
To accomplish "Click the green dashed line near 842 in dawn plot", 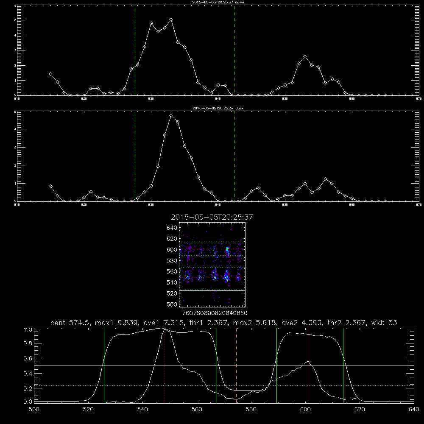I will pyautogui.click(x=234, y=50).
